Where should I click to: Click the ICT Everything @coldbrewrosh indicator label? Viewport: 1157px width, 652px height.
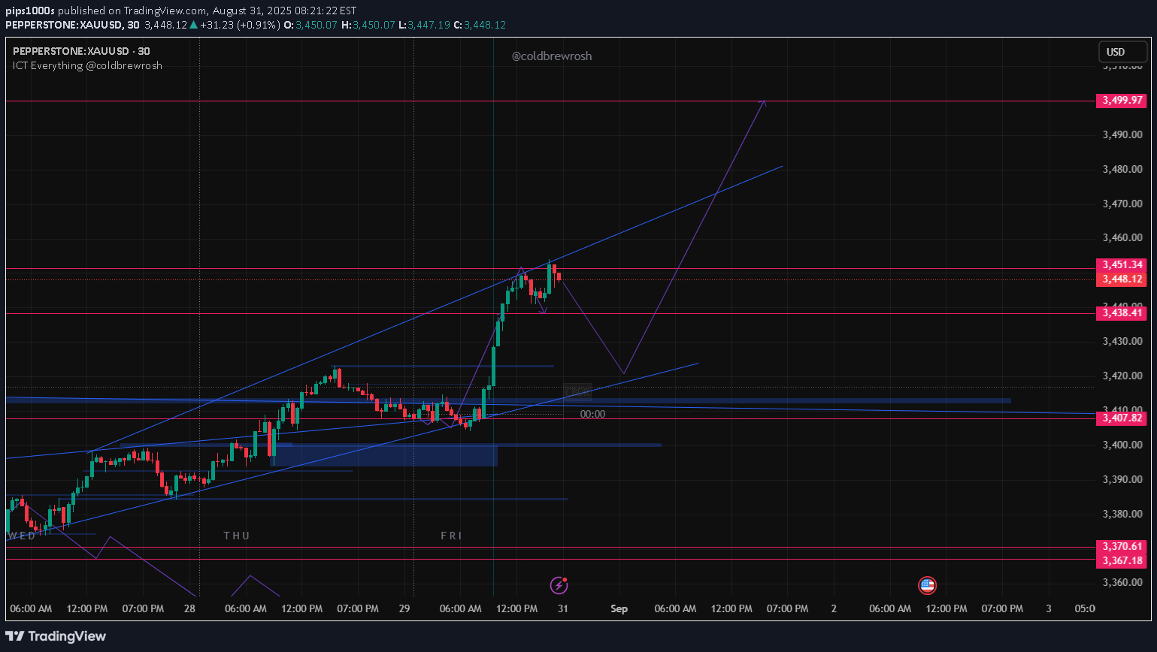coord(87,65)
